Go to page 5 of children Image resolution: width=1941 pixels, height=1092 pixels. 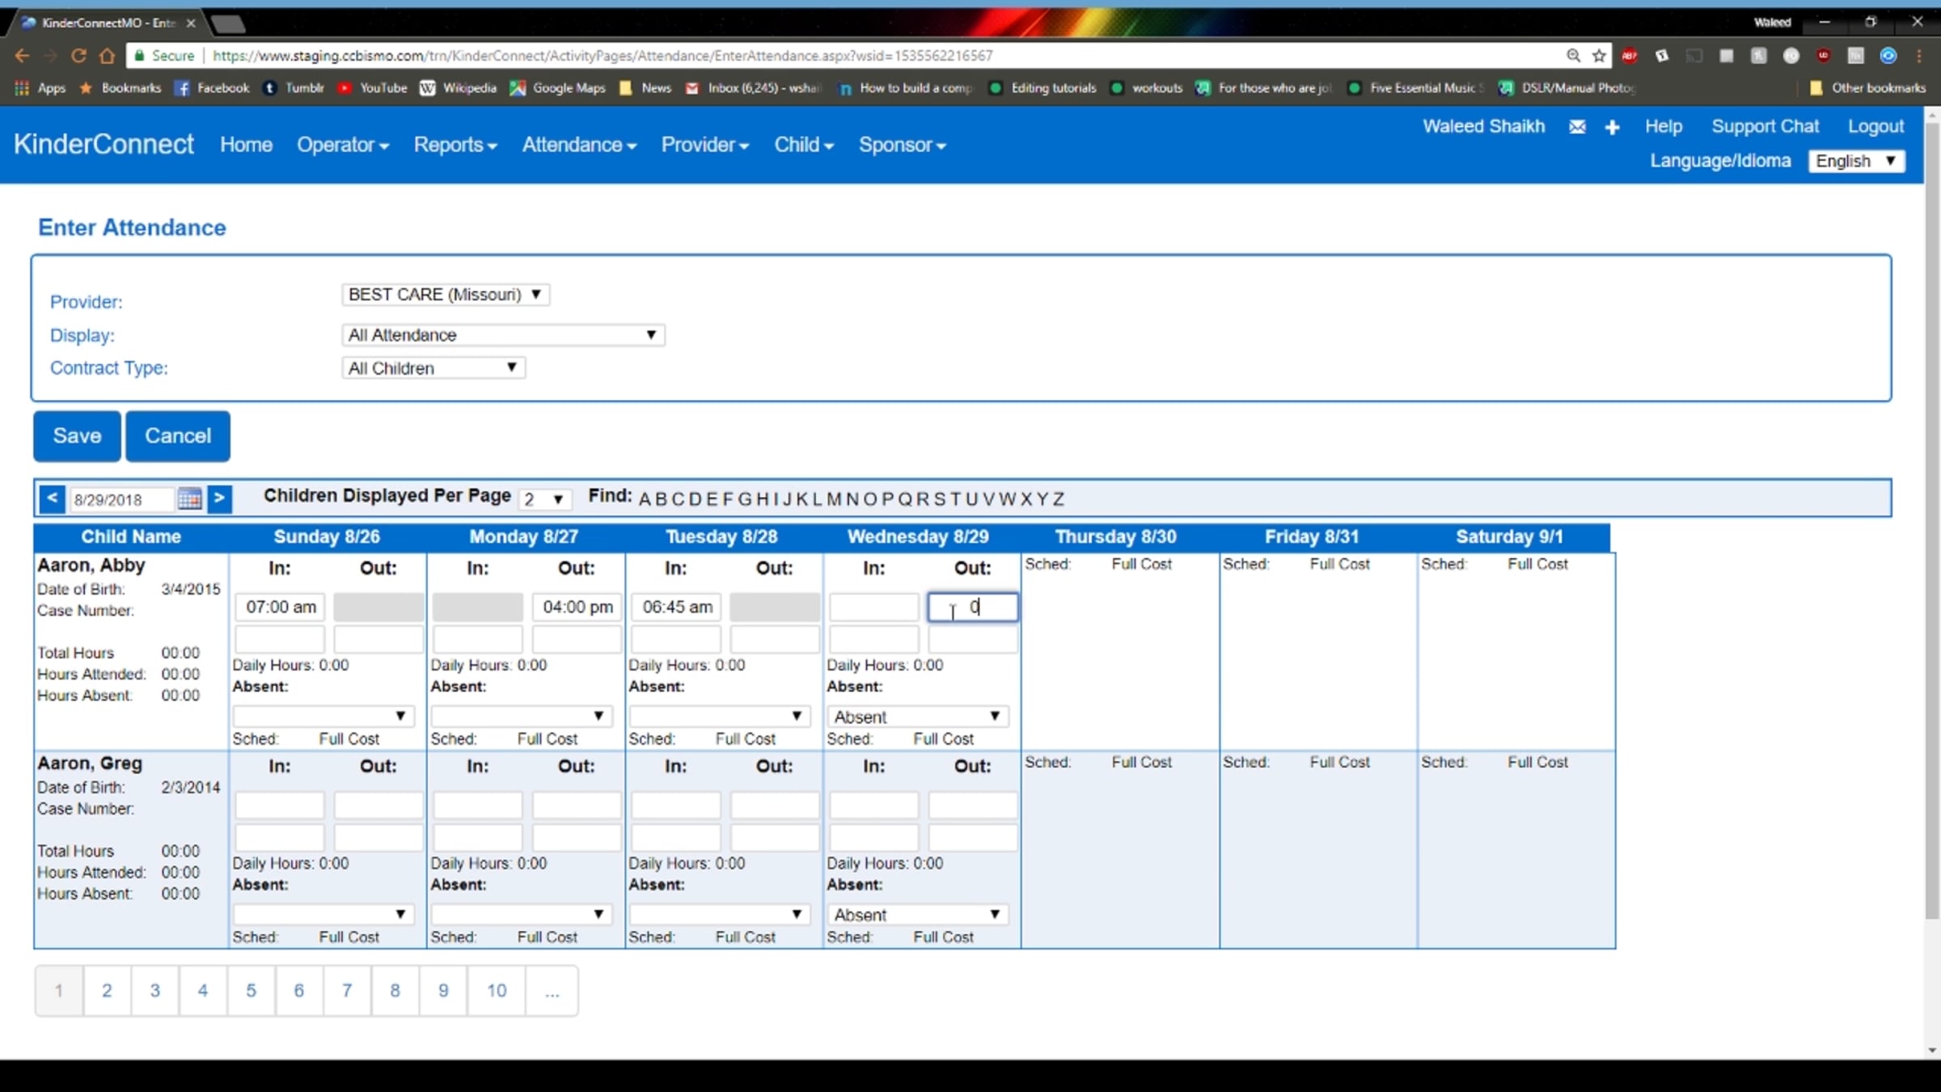click(251, 990)
